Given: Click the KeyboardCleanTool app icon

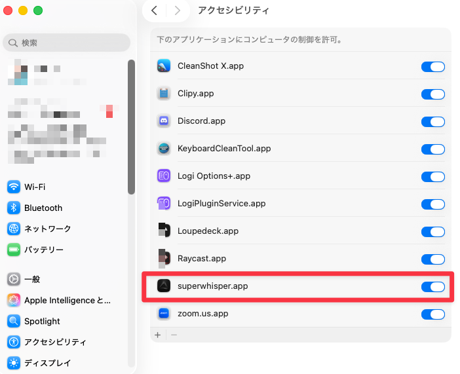Looking at the screenshot, I should (x=164, y=149).
